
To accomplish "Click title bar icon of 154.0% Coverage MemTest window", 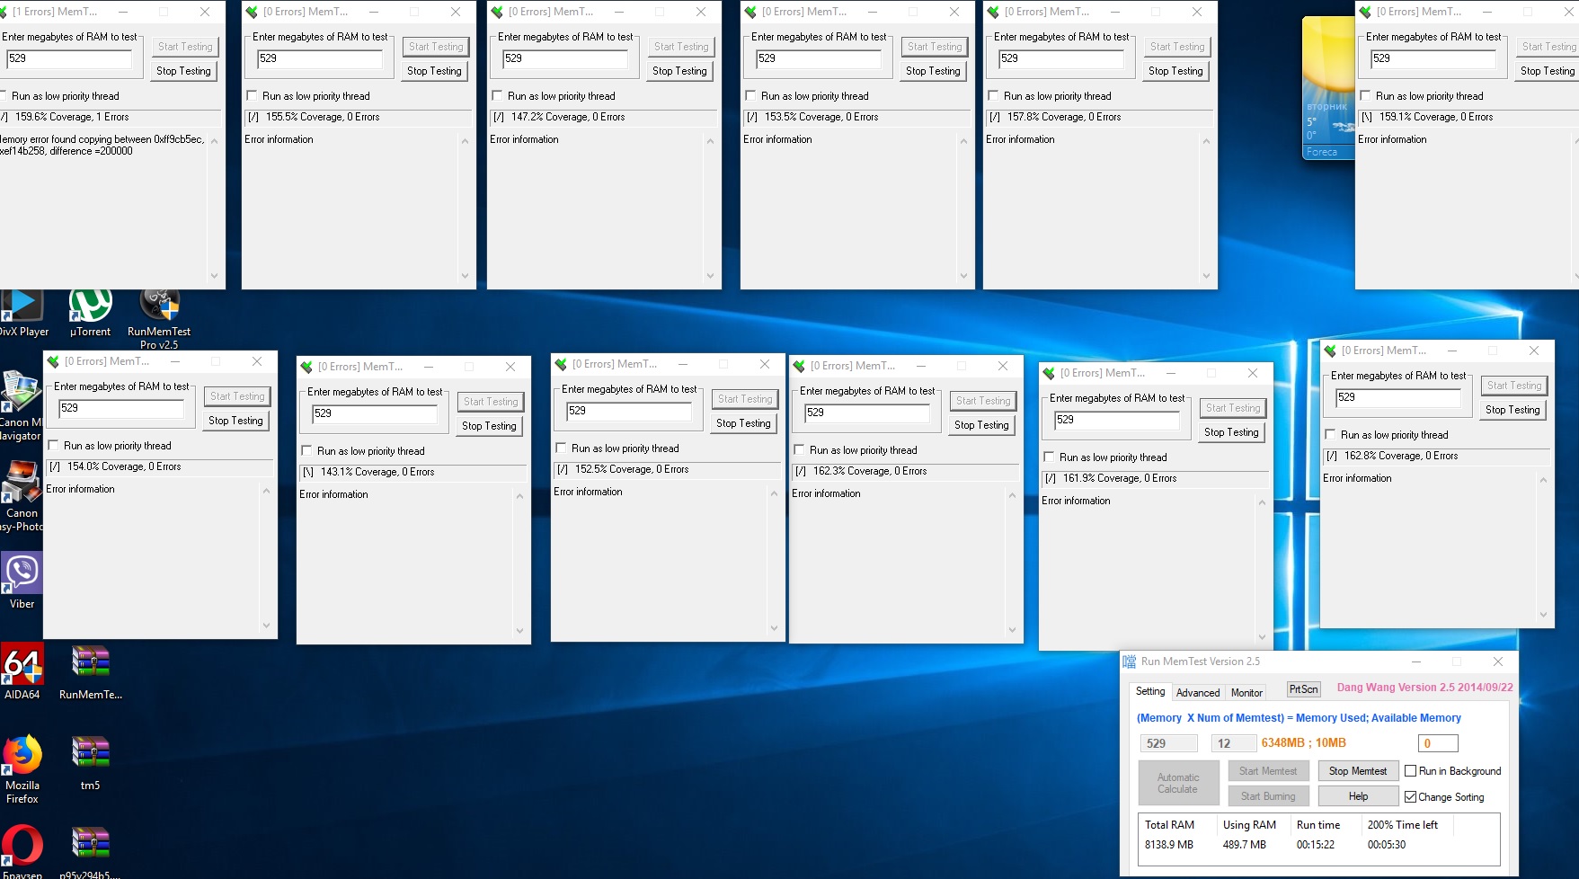I will pyautogui.click(x=53, y=361).
